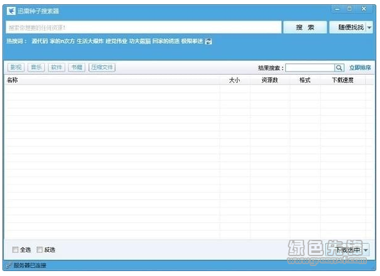The image size is (380, 276).
Task: Filter results by 压缩文件 category
Action: [x=102, y=67]
